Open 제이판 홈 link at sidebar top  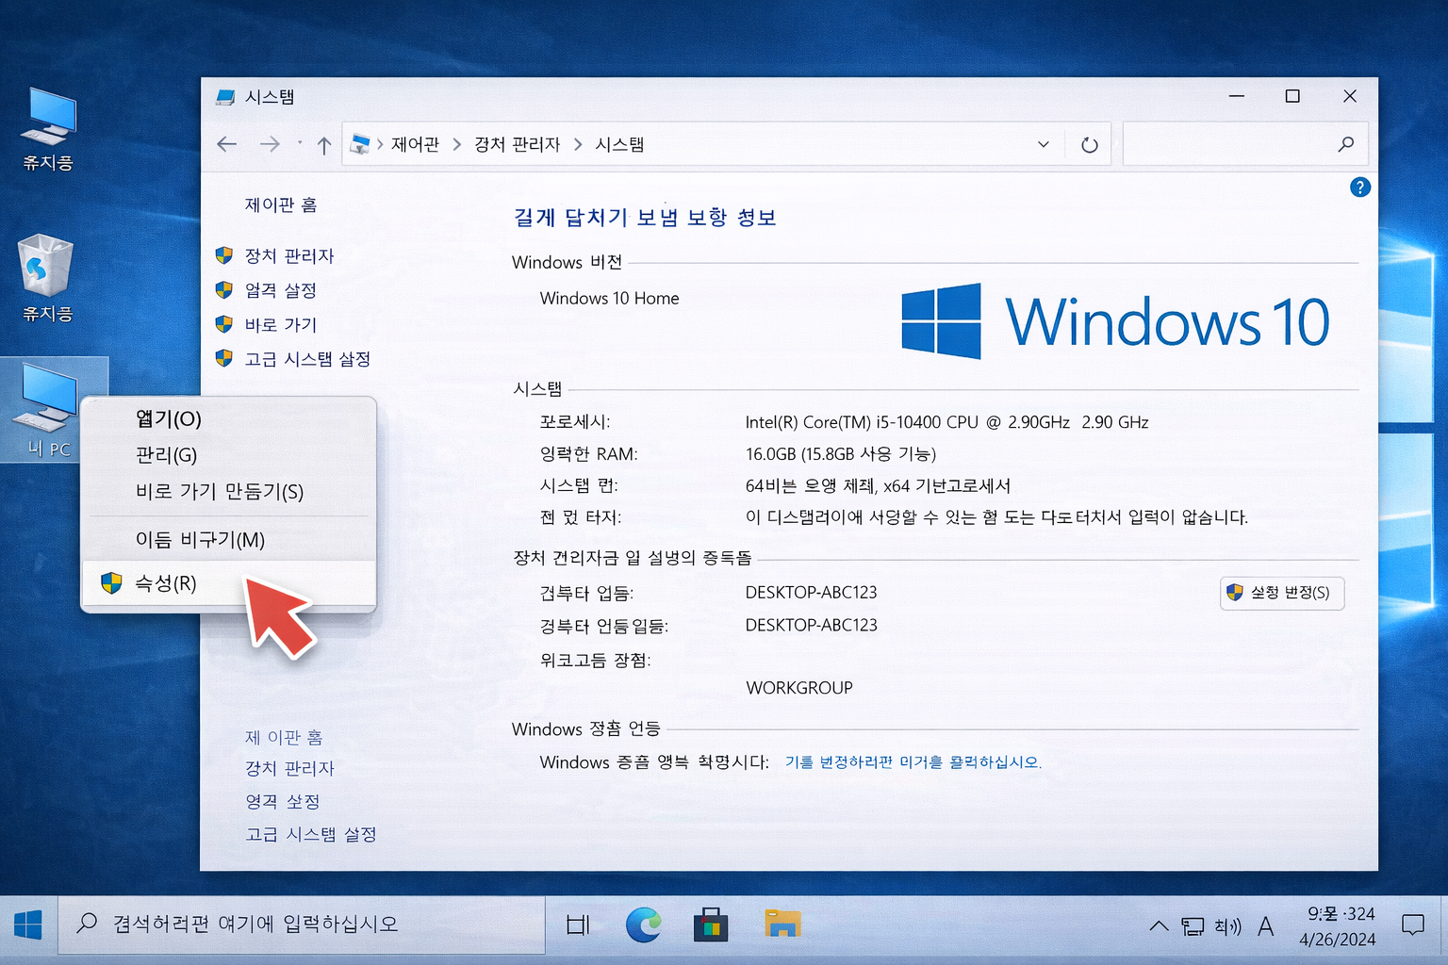[x=281, y=205]
